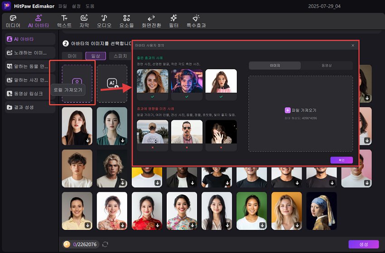Select AI 아바타 in the sidebar
This screenshot has height=253, width=385.
[30, 39]
